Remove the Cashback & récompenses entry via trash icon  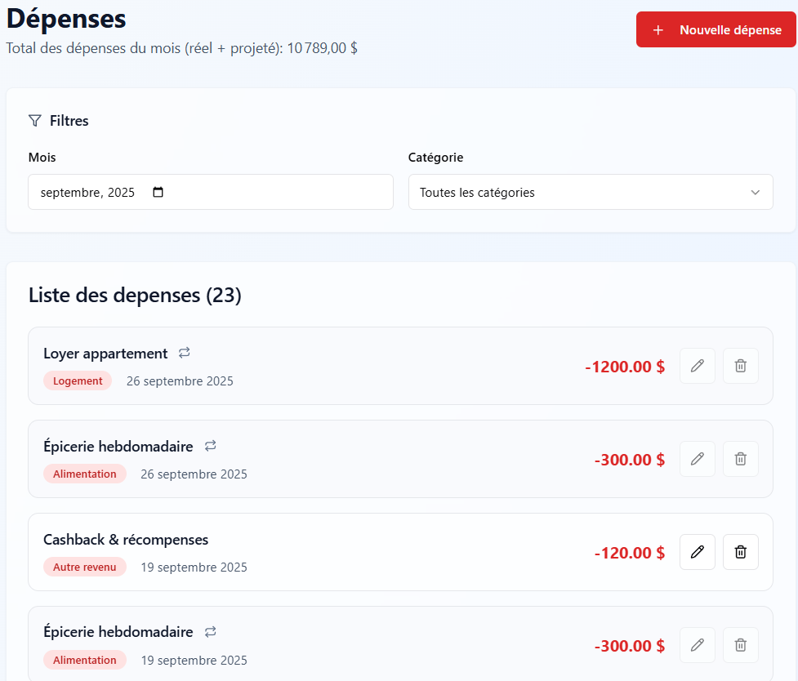tap(740, 552)
